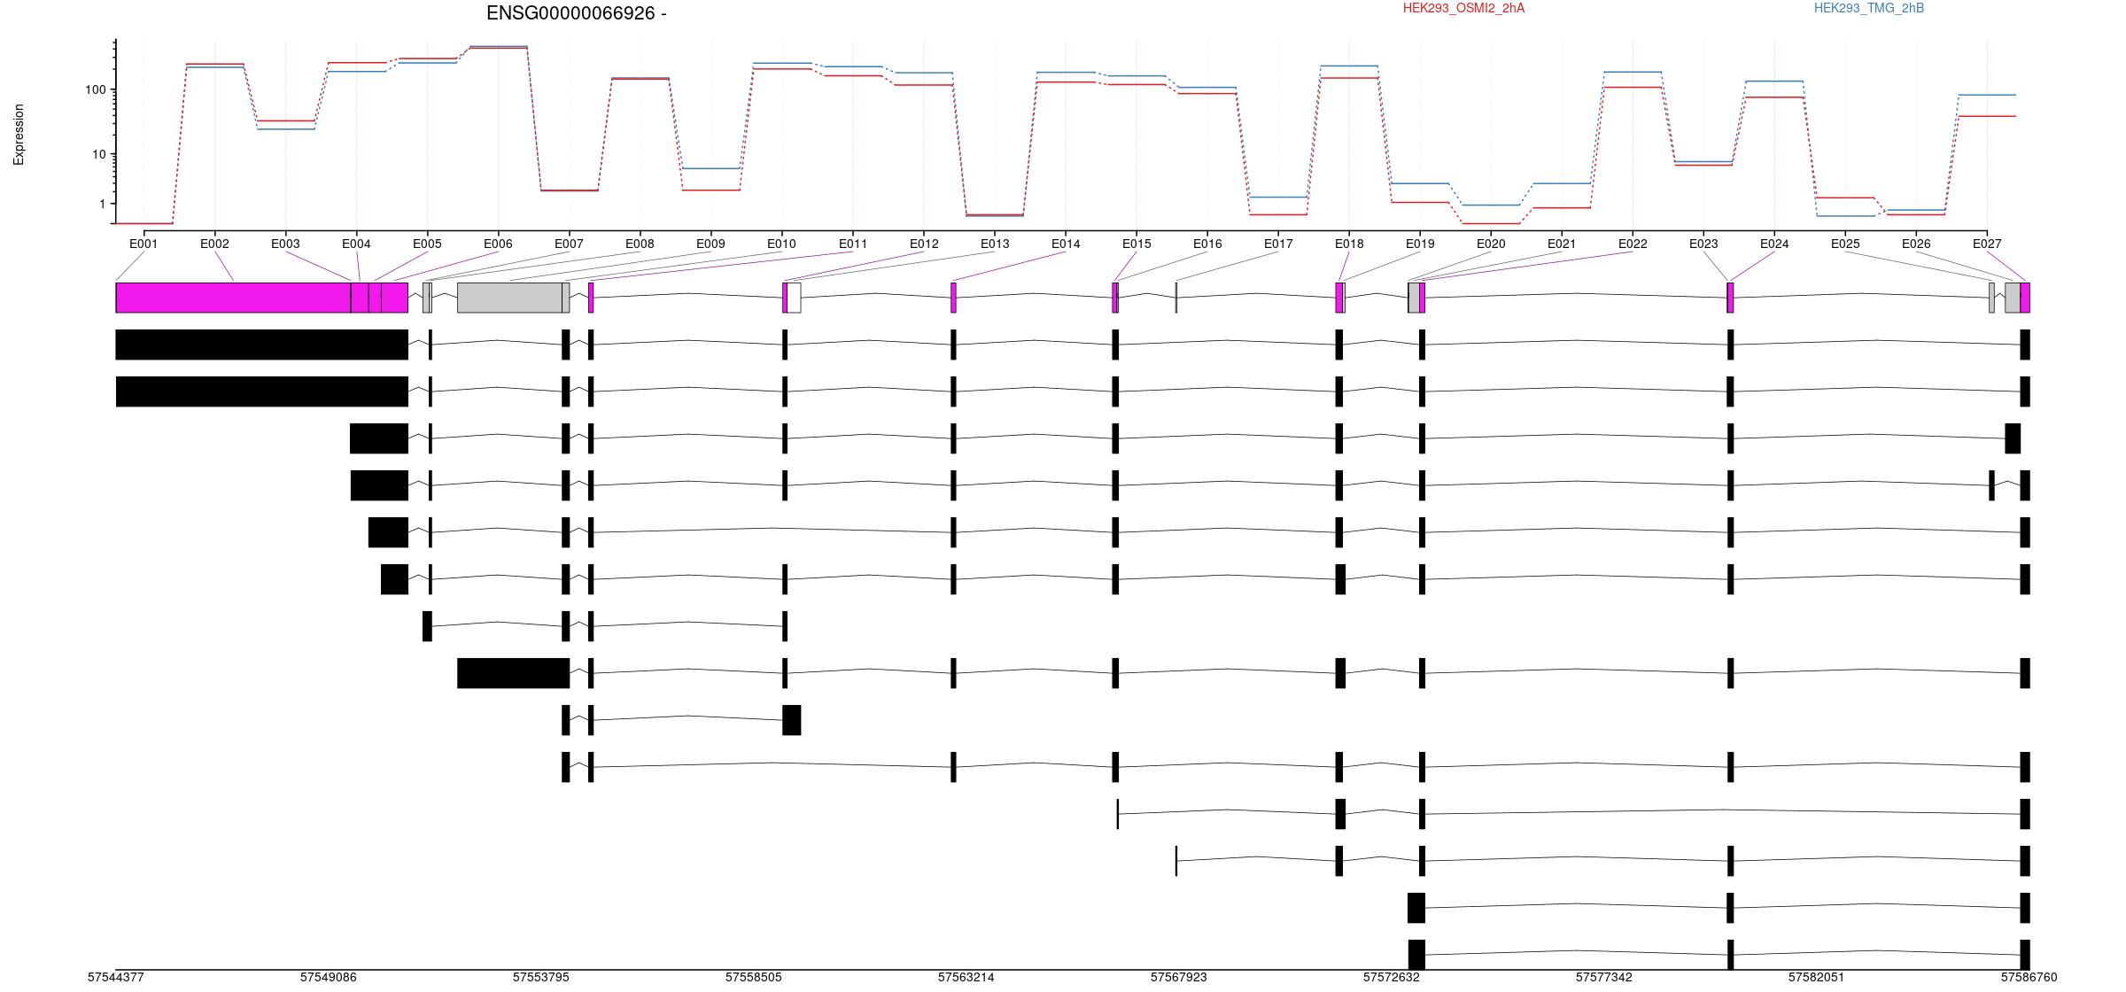Click exon label E019
2126x992 pixels.
tap(1420, 244)
